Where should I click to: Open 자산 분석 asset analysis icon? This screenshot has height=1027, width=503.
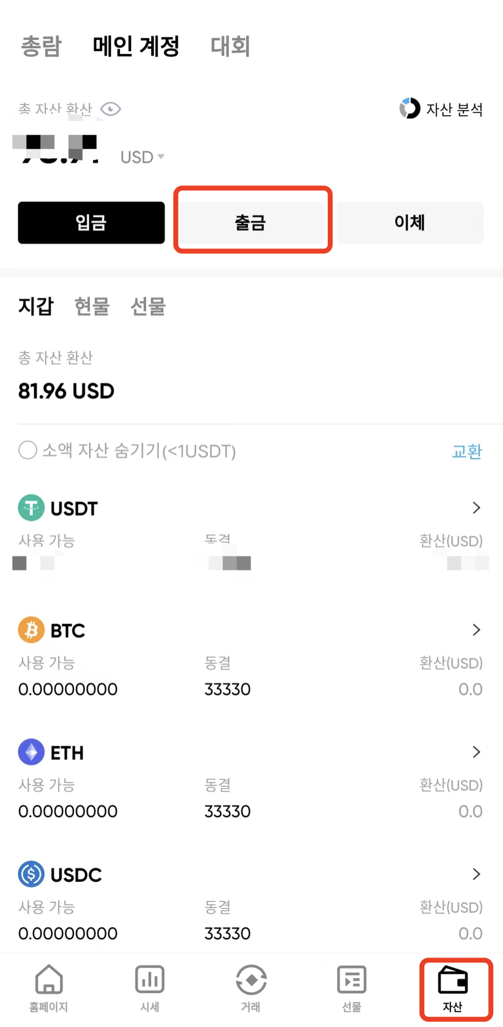pos(410,108)
